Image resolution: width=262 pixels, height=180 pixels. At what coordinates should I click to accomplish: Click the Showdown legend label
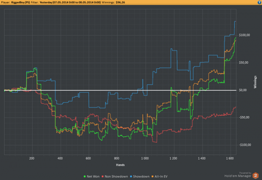point(141,177)
